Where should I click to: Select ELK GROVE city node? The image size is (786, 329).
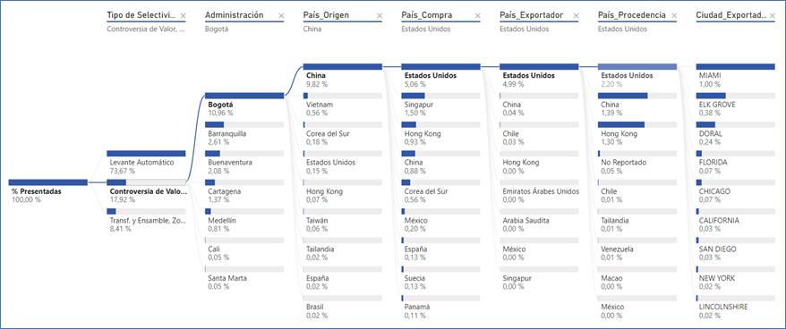(736, 104)
